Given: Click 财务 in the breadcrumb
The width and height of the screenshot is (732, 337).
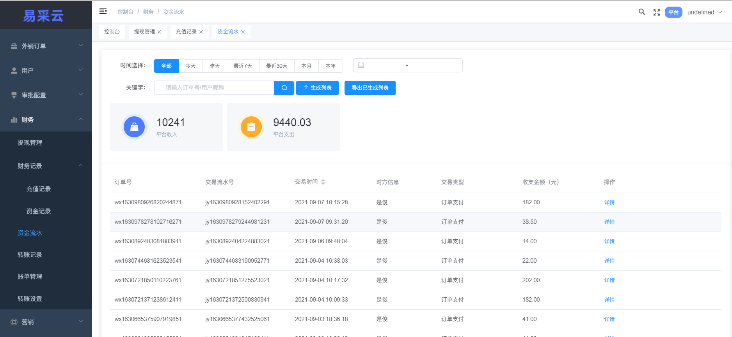Looking at the screenshot, I should point(148,12).
